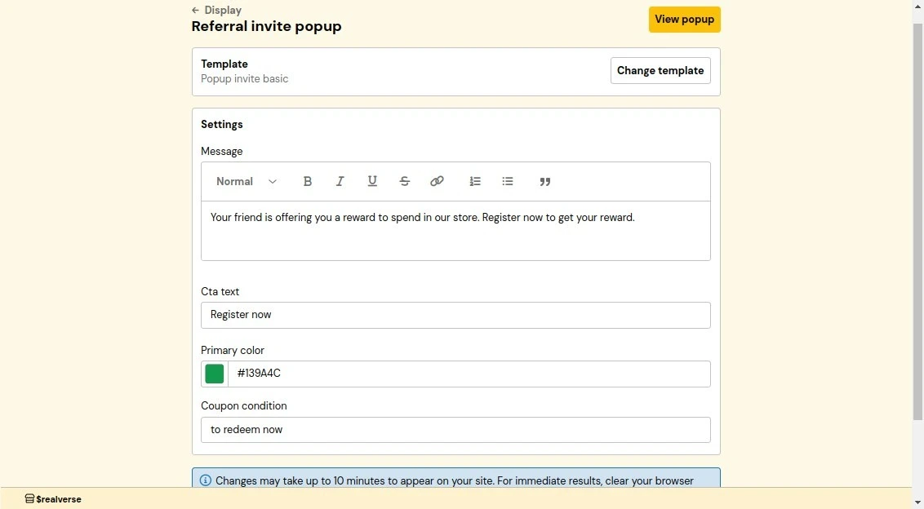
Task: Click the Popup invite basic template text
Action: point(245,79)
